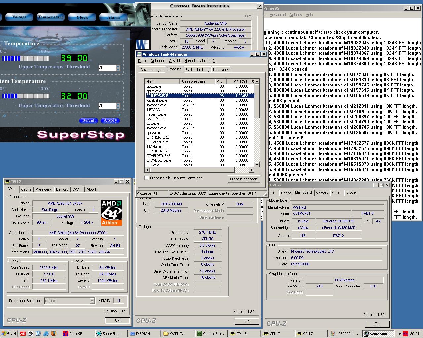Click the CPU-Z chip icon in the CPU window title
This screenshot has height=338, width=423.
click(x=7, y=182)
